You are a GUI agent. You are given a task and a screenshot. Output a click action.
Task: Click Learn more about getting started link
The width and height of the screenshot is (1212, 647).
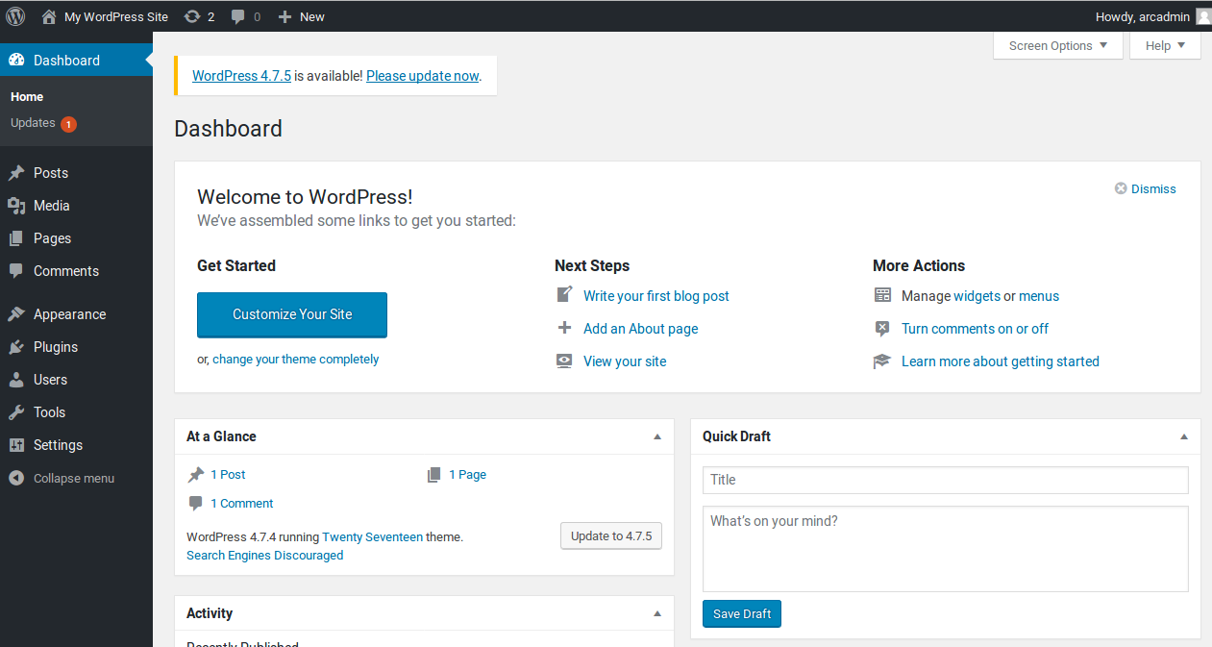point(1001,361)
